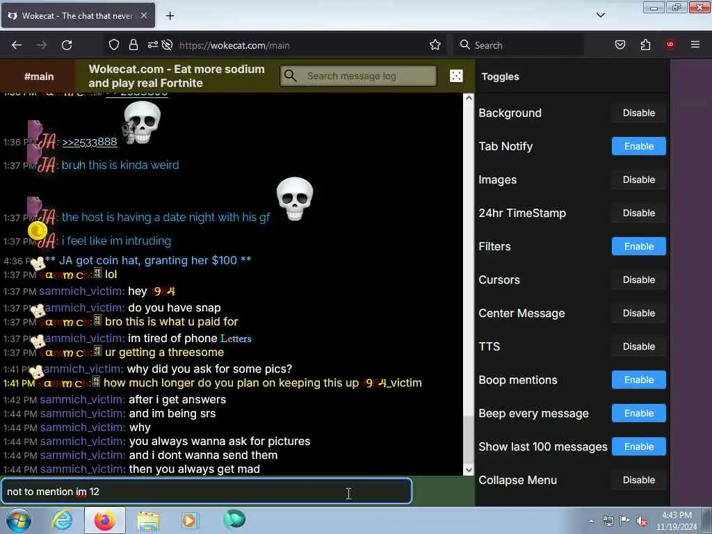Open a new browser tab
This screenshot has width=712, height=534.
(170, 16)
